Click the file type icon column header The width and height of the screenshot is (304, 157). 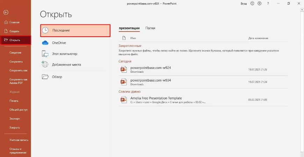[x=124, y=38]
